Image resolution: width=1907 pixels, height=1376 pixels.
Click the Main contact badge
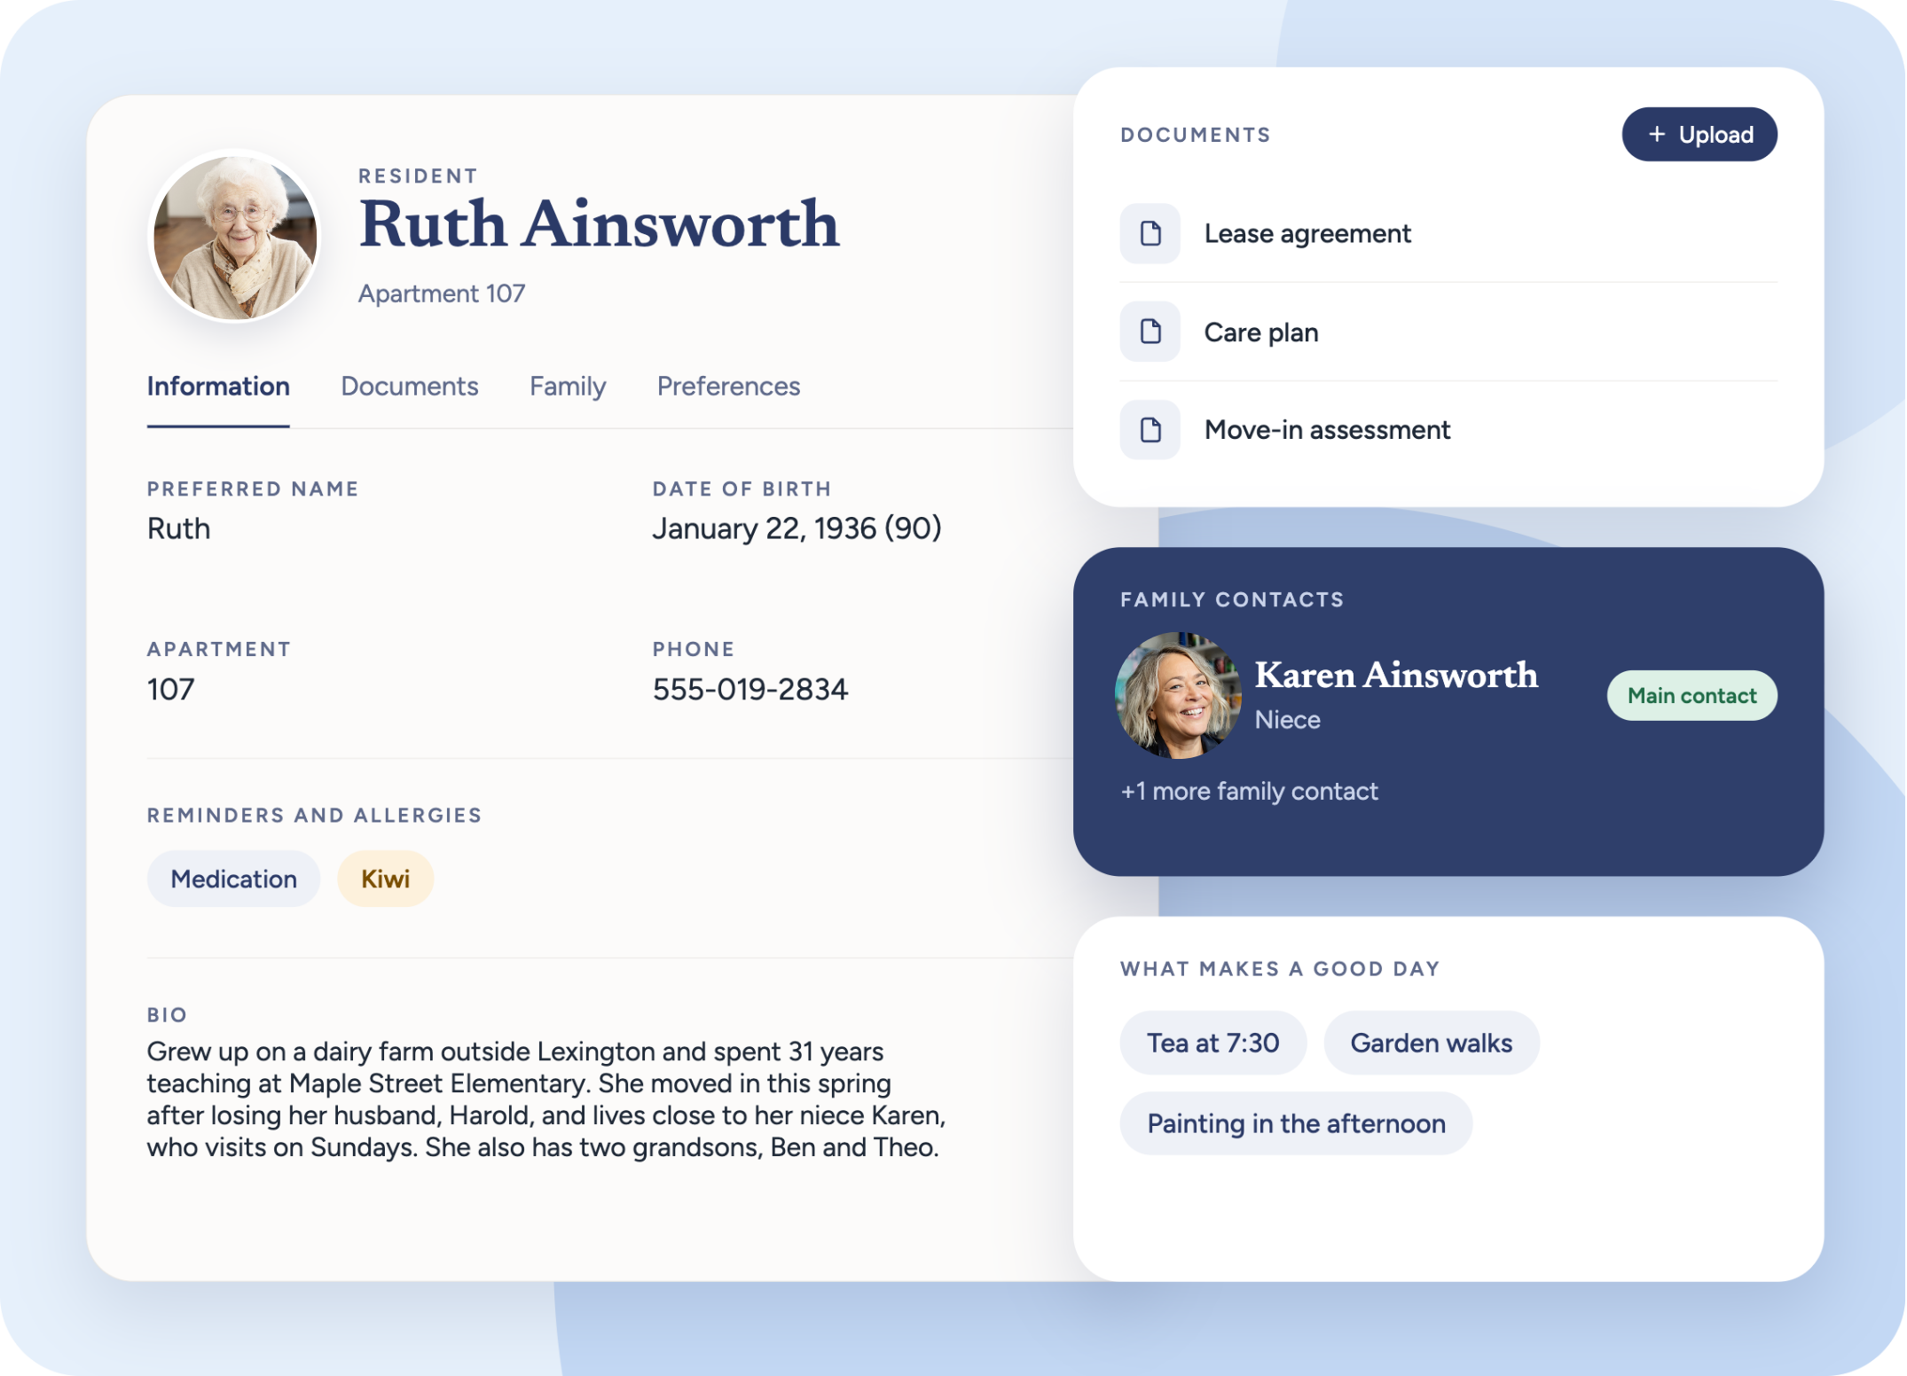point(1692,696)
